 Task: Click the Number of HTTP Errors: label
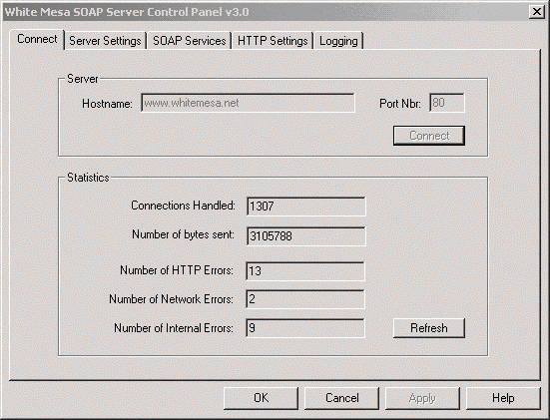pyautogui.click(x=177, y=270)
